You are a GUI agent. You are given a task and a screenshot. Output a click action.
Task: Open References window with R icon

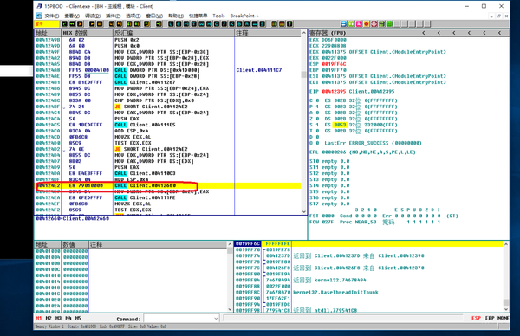pyautogui.click(x=247, y=24)
